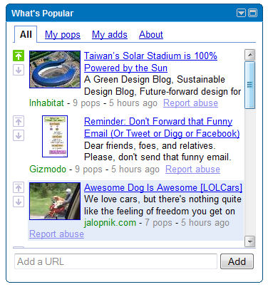The height and width of the screenshot is (287, 268).
Task: Pop up the Awesome Dog story
Action: coord(19,187)
